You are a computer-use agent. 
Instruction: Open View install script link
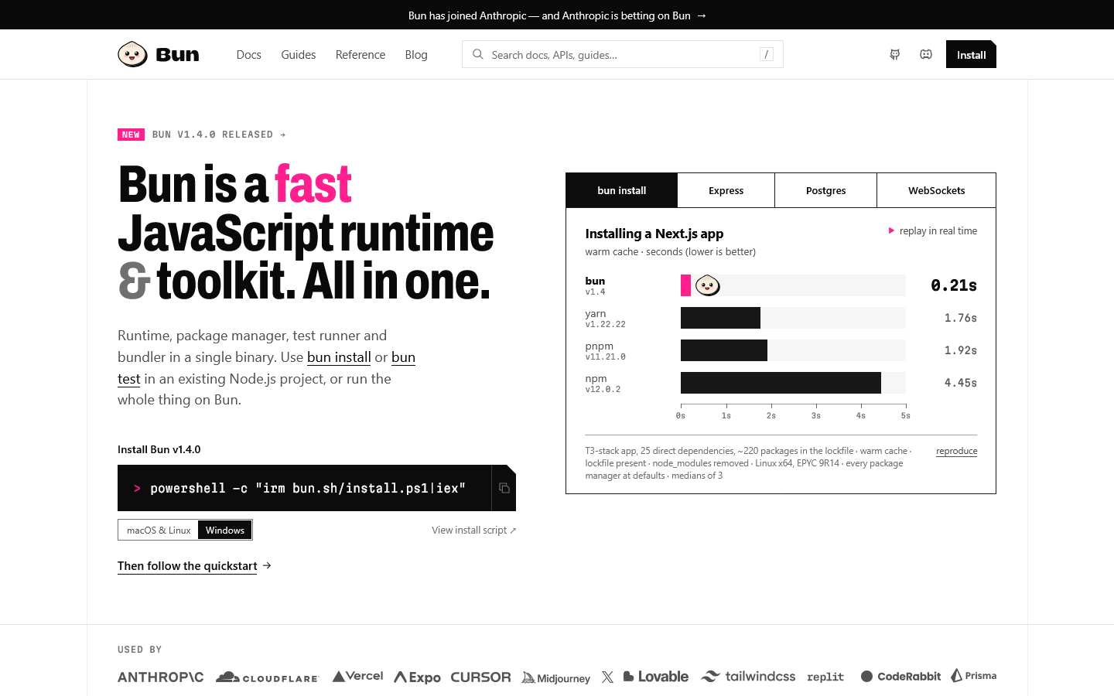coord(473,530)
